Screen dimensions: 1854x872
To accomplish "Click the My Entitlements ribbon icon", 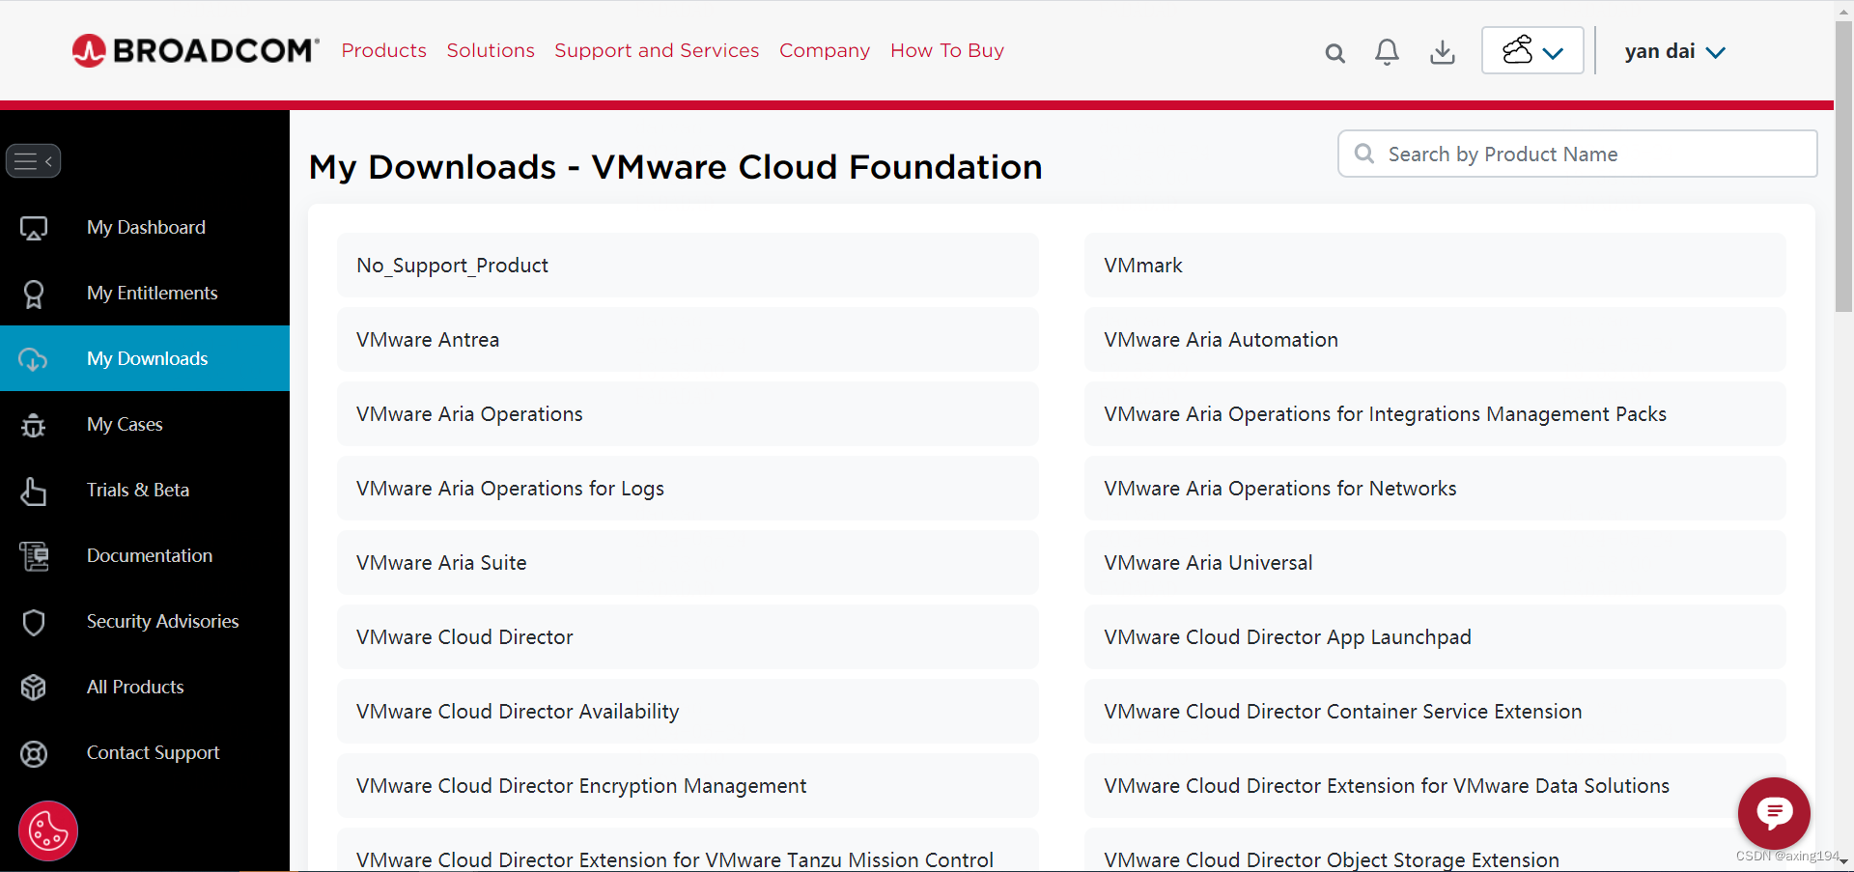I will coord(34,294).
